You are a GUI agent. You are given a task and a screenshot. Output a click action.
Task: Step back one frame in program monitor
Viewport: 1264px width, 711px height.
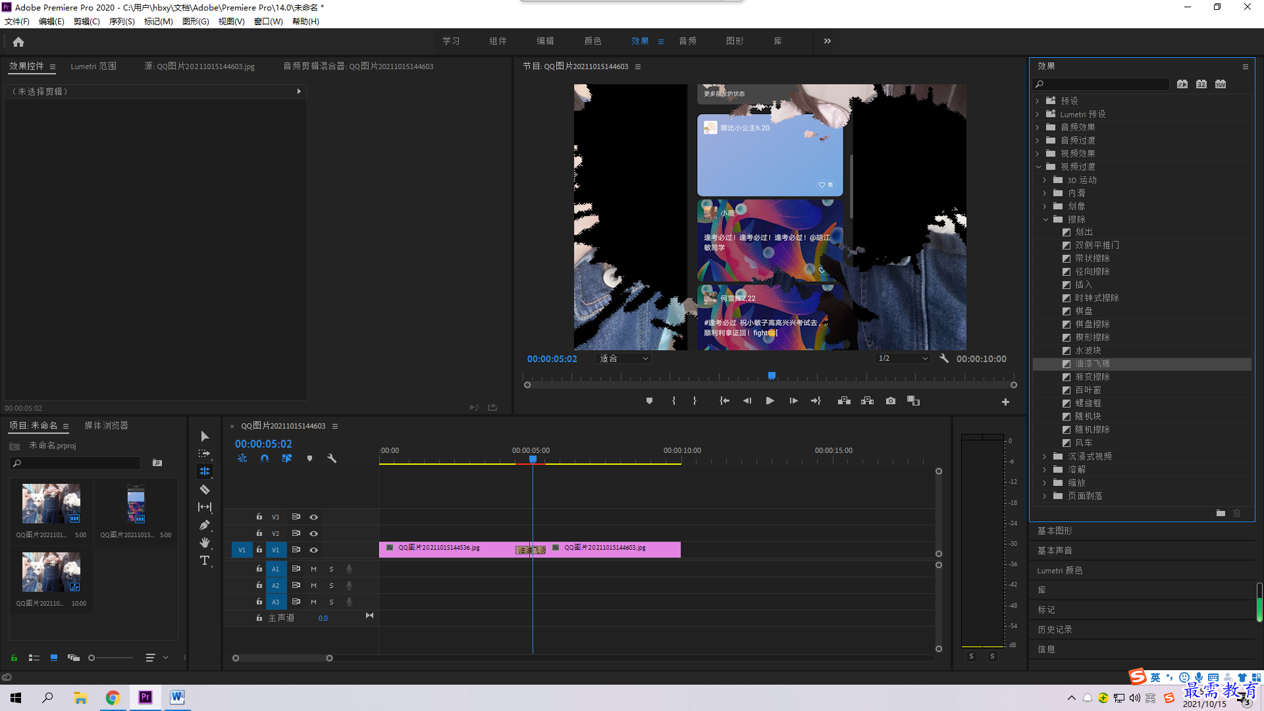pos(747,401)
